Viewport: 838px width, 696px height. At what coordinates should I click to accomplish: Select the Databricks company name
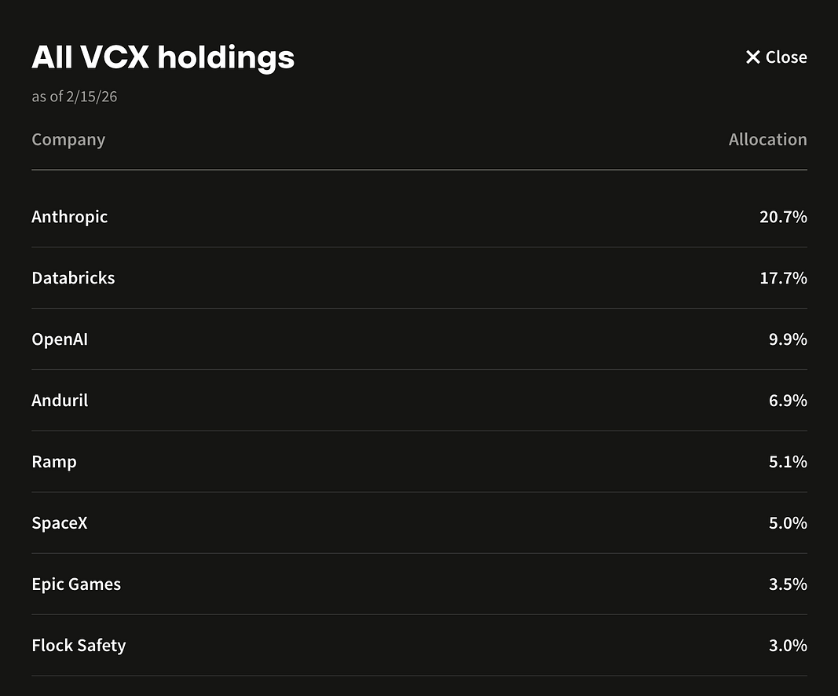(73, 278)
